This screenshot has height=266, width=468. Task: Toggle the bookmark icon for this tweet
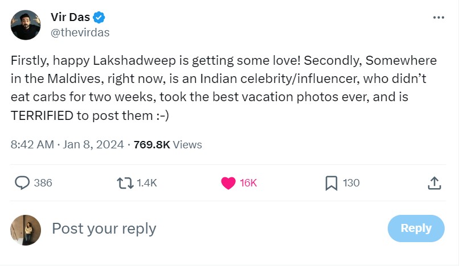(x=331, y=183)
